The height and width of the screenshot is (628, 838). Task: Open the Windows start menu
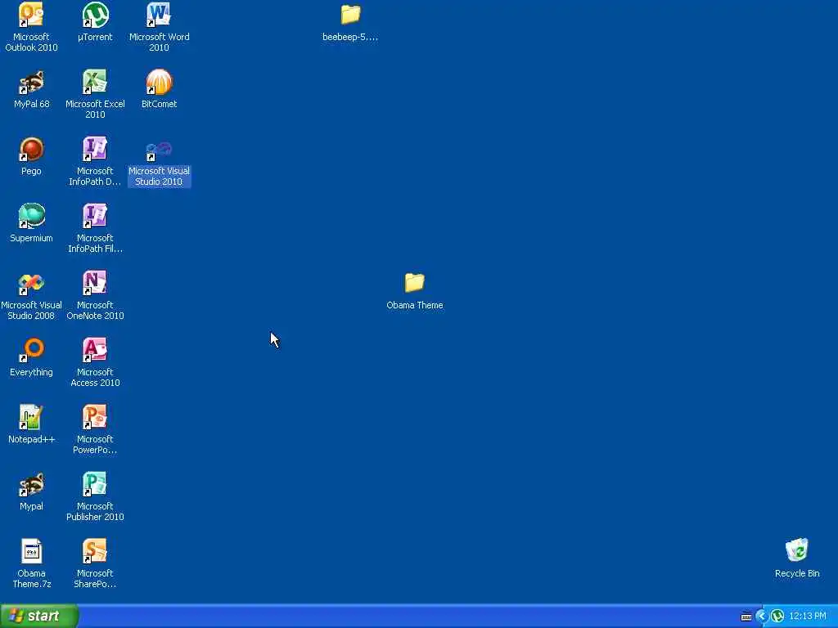39,616
